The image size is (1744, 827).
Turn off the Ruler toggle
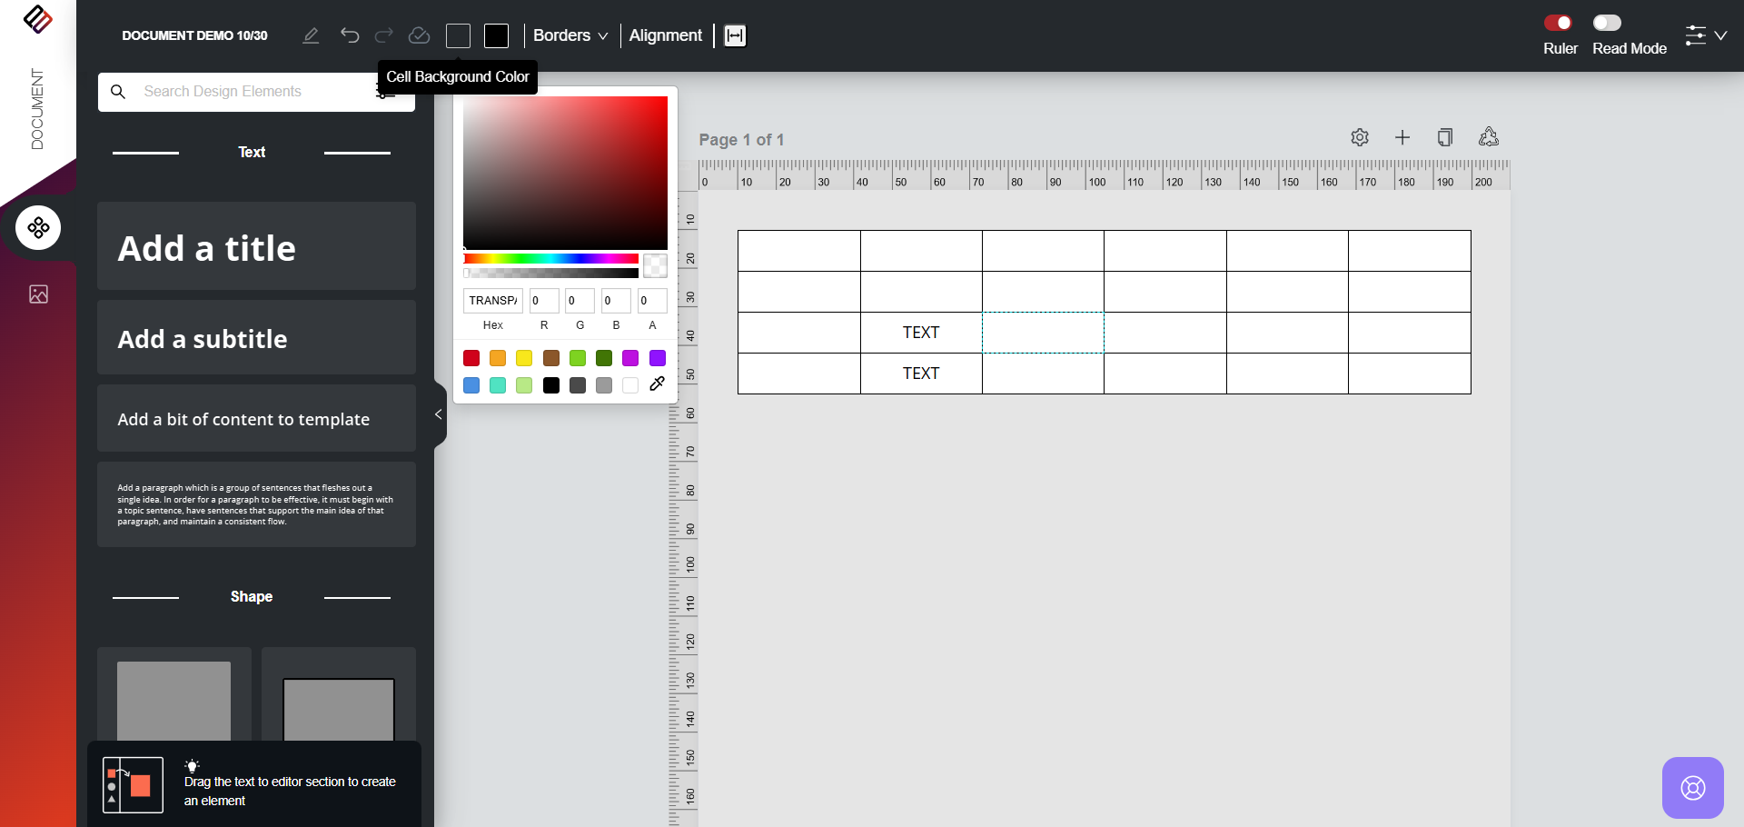coord(1559,23)
